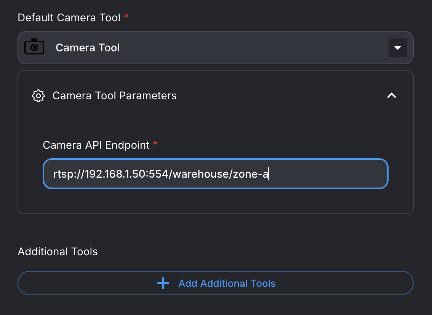Click the upward chevron on the parameters panel
This screenshot has height=315, width=432.
[x=391, y=95]
